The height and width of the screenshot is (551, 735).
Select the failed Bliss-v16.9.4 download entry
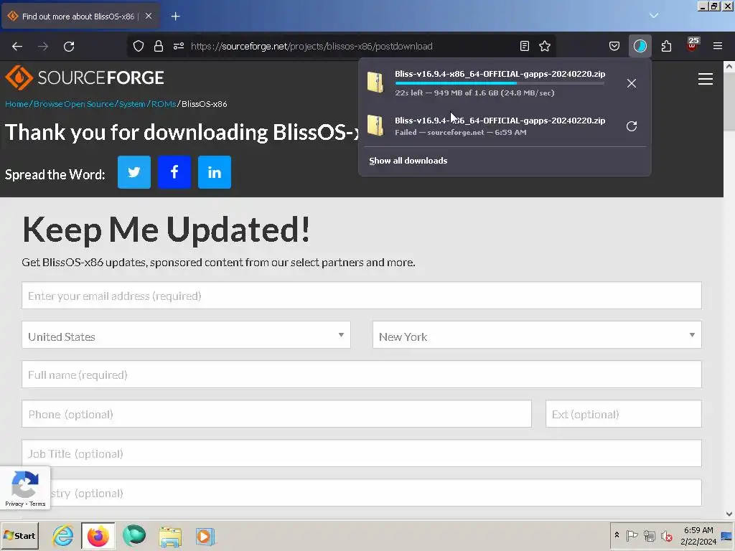(x=487, y=126)
